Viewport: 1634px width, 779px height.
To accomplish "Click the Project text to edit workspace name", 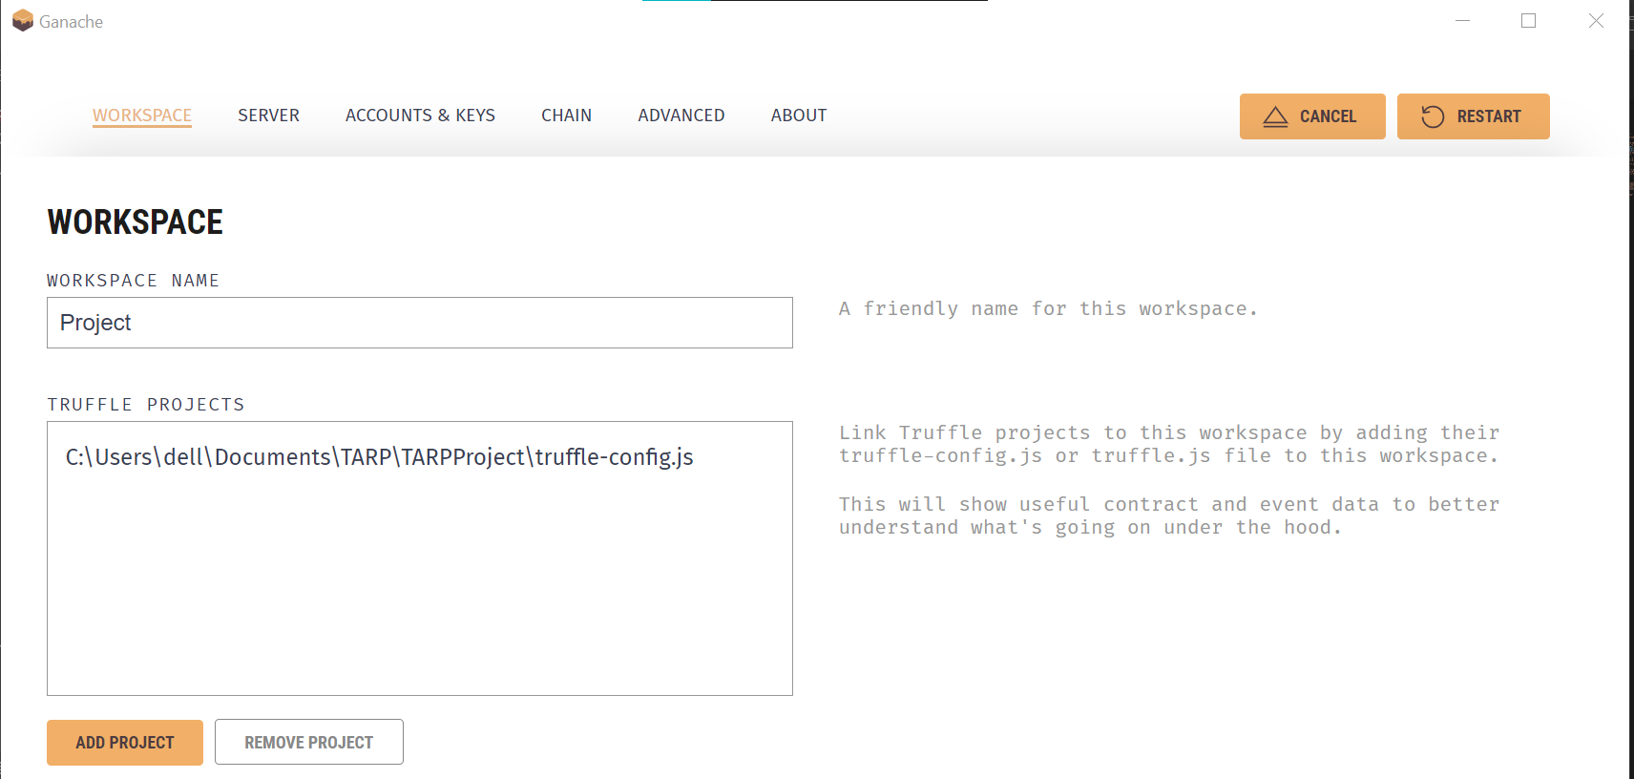I will (95, 323).
